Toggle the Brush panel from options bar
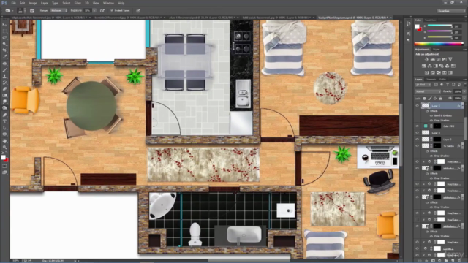The width and height of the screenshot is (468, 263). [32, 11]
